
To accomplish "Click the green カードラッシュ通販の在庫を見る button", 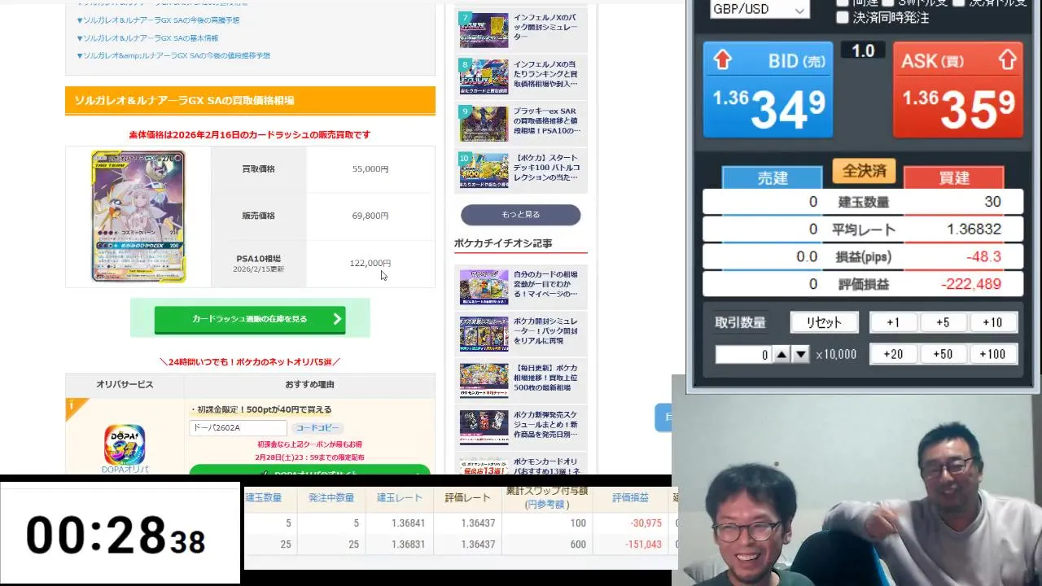I will (x=250, y=319).
